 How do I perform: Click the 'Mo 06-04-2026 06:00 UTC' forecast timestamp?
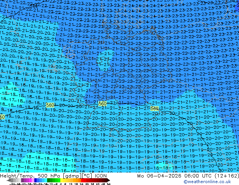(x=175, y=176)
